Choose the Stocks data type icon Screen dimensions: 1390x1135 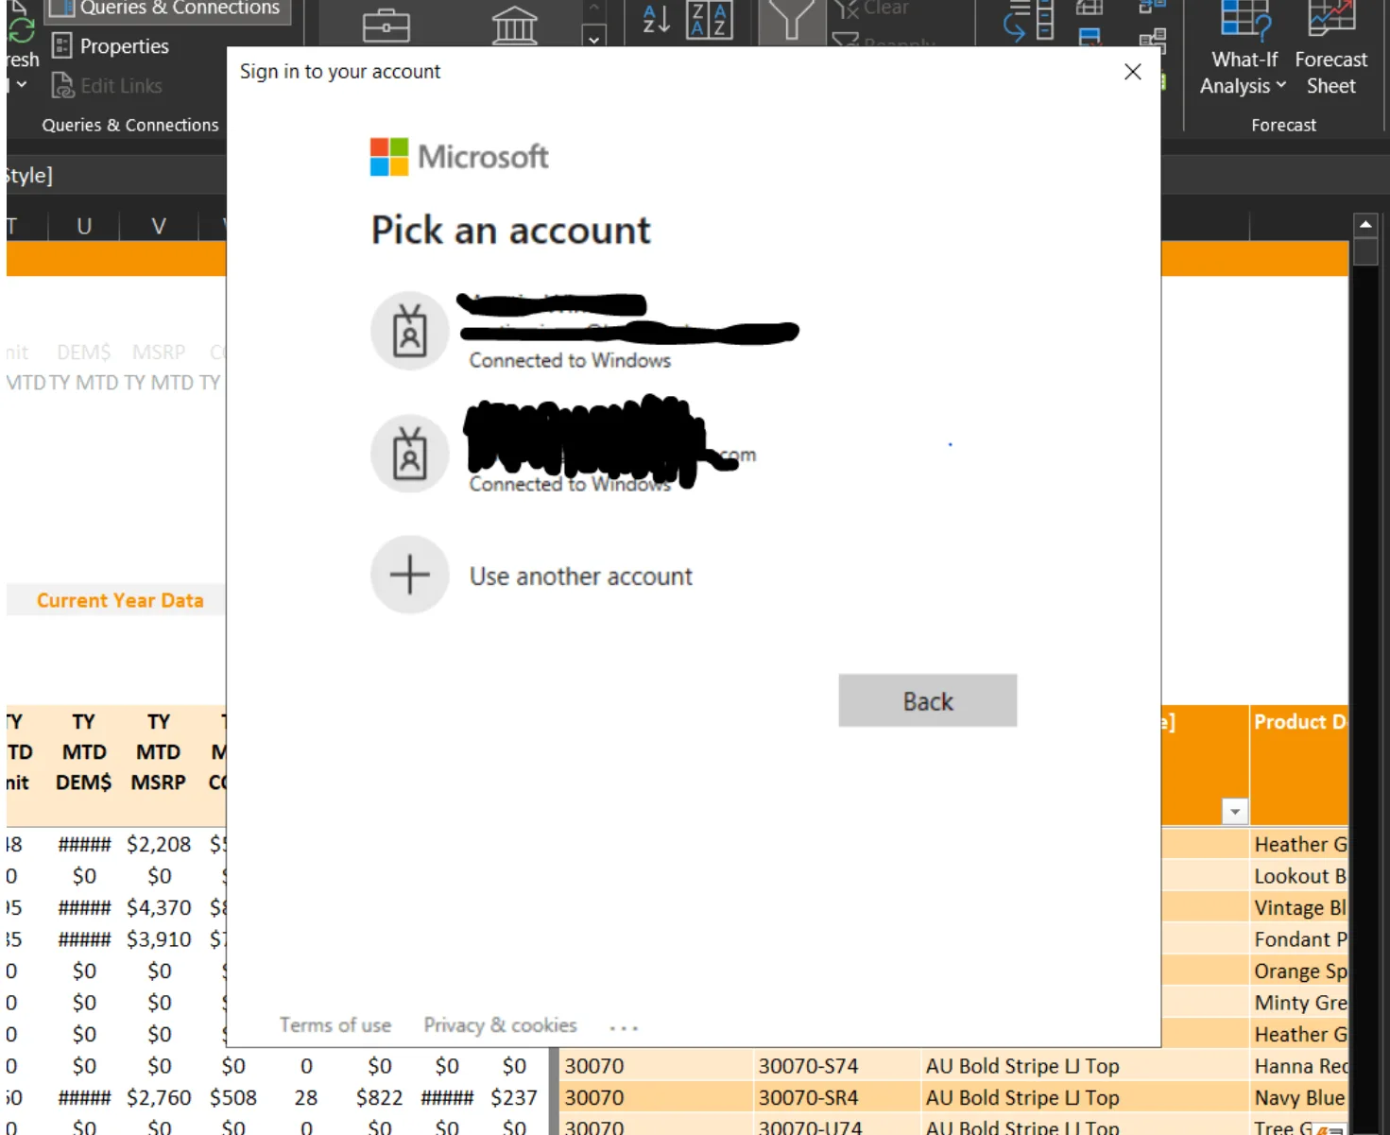point(386,26)
